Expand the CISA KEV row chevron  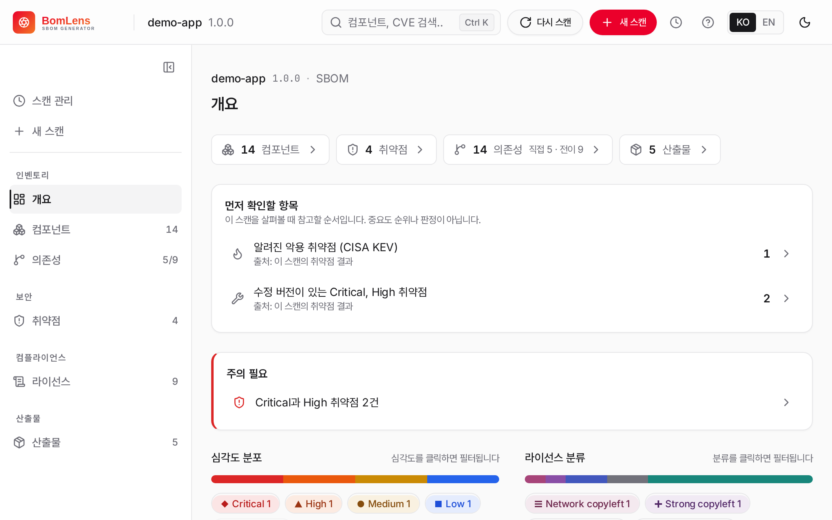786,254
